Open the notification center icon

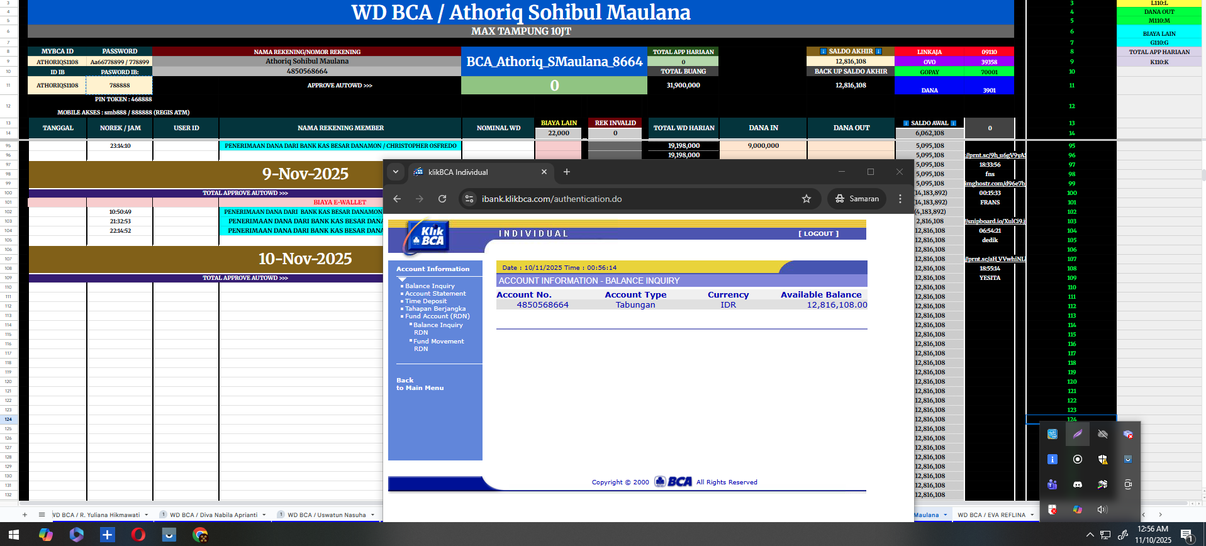click(1186, 535)
